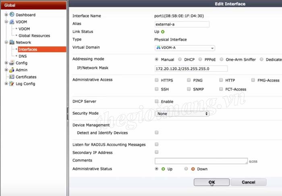Click the Network icon in sidebar
The width and height of the screenshot is (282, 196).
(x=12, y=42)
